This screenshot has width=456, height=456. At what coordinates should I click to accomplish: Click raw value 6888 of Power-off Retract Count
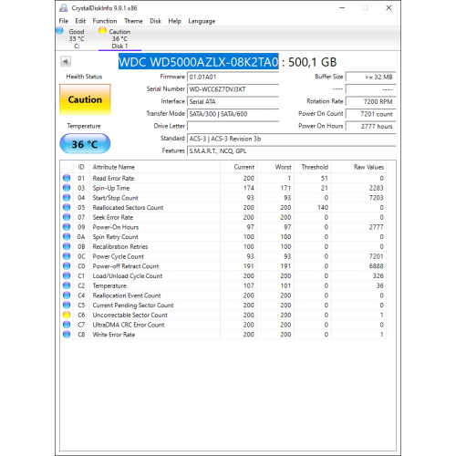pos(376,266)
